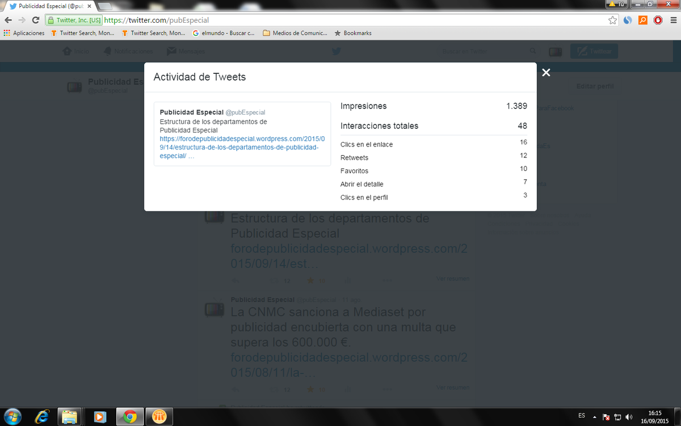Image resolution: width=681 pixels, height=426 pixels.
Task: Reload the Twitter page
Action: (x=36, y=20)
